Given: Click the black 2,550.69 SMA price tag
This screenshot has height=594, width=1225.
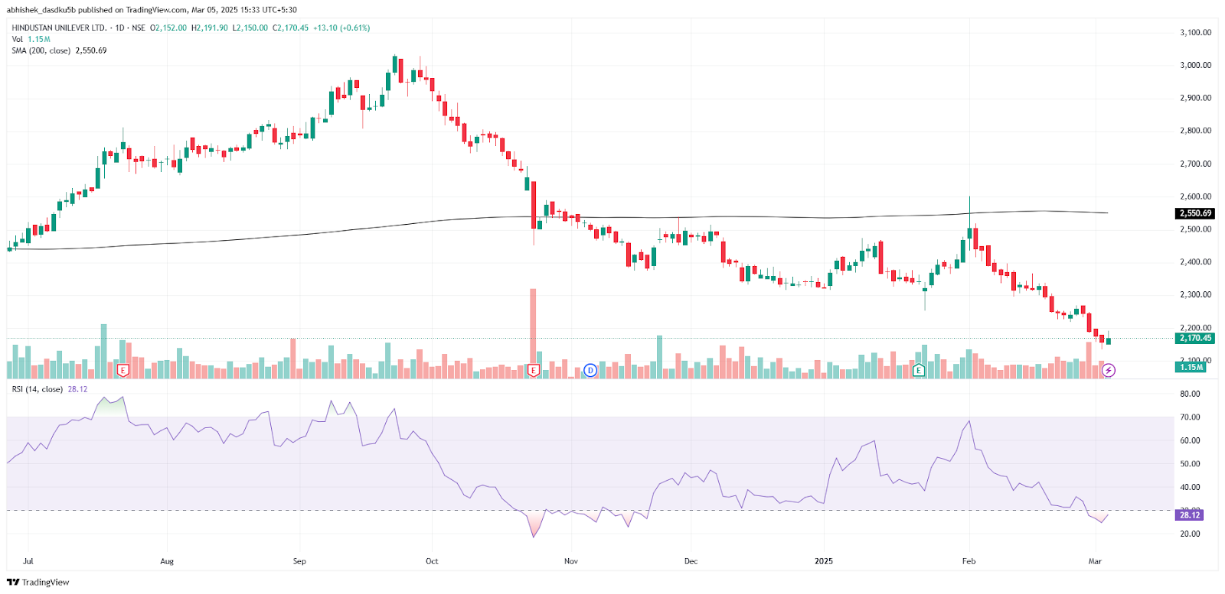Looking at the screenshot, I should (x=1195, y=213).
